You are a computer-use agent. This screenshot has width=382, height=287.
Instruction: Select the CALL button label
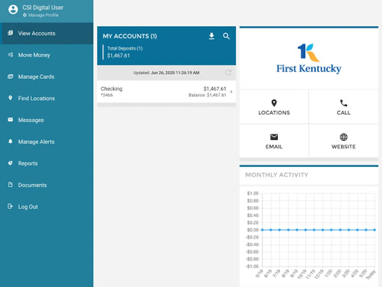343,113
